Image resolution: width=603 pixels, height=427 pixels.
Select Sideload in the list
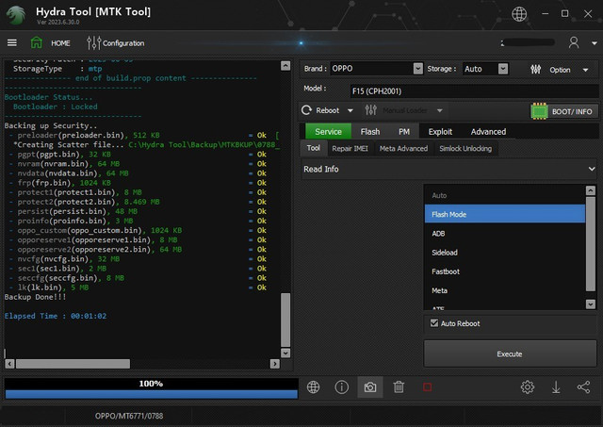click(x=505, y=253)
